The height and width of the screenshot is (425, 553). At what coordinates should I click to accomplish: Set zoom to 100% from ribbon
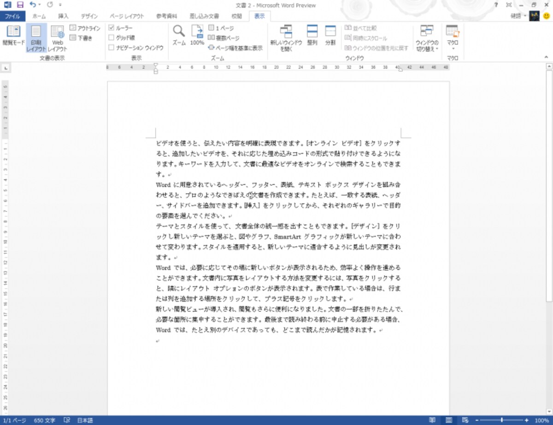197,36
